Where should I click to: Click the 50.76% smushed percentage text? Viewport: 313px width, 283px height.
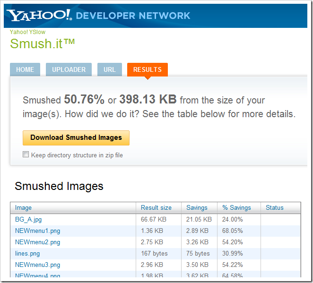point(84,99)
